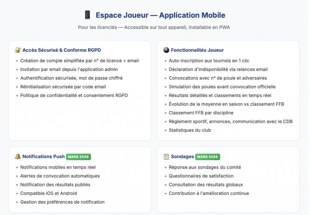Image resolution: width=312 pixels, height=215 pixels.
Task: Click Gestion des préférences de notification
Action: (62, 202)
